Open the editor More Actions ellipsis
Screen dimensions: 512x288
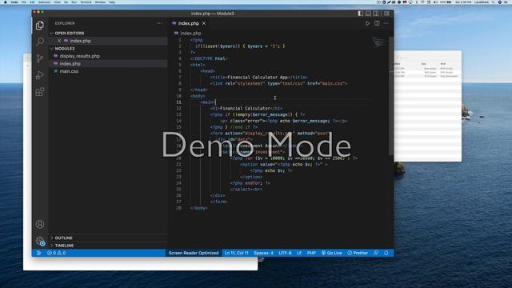(386, 23)
